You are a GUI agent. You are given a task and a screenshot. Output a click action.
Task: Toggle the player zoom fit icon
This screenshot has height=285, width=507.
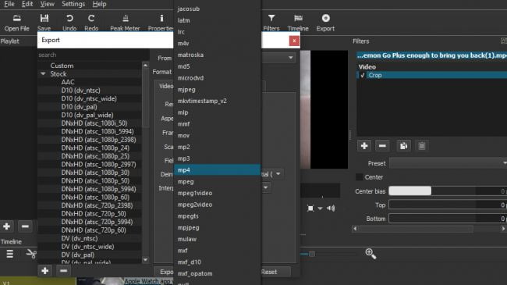tap(310, 208)
